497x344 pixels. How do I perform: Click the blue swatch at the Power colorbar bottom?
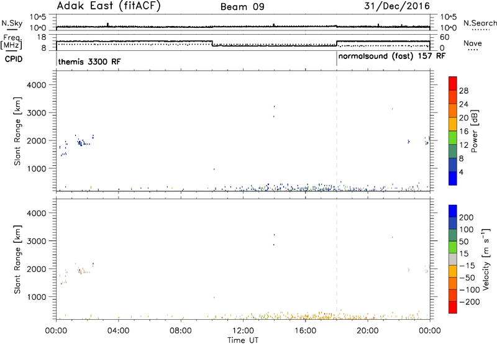(453, 178)
